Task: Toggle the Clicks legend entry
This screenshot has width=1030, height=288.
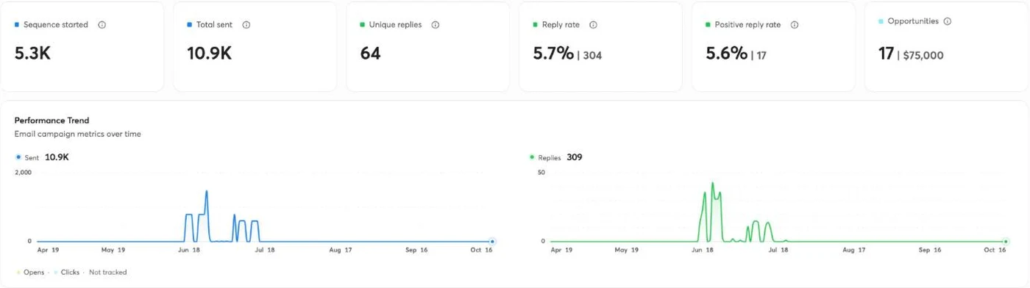Action: pyautogui.click(x=66, y=273)
